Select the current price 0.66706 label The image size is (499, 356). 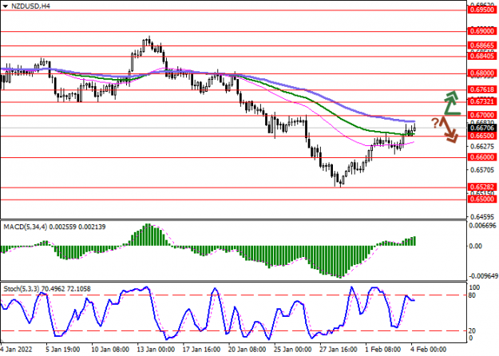coord(482,128)
